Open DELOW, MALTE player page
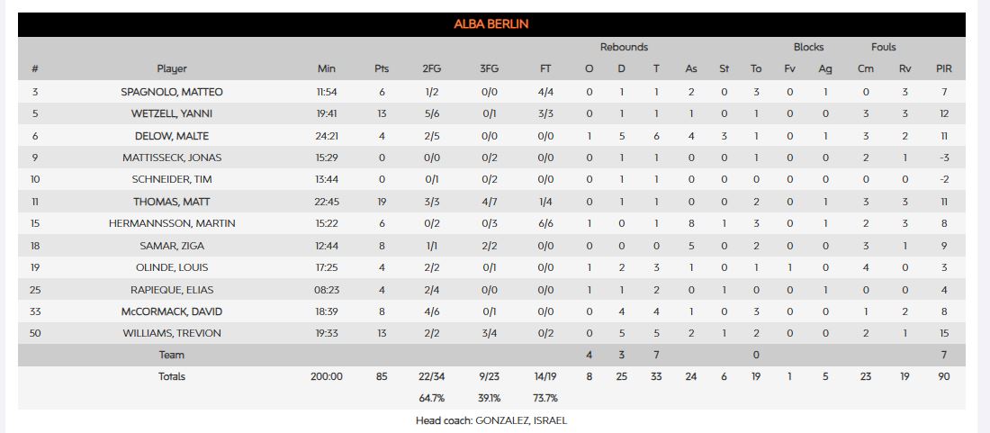The width and height of the screenshot is (990, 433). tap(172, 136)
